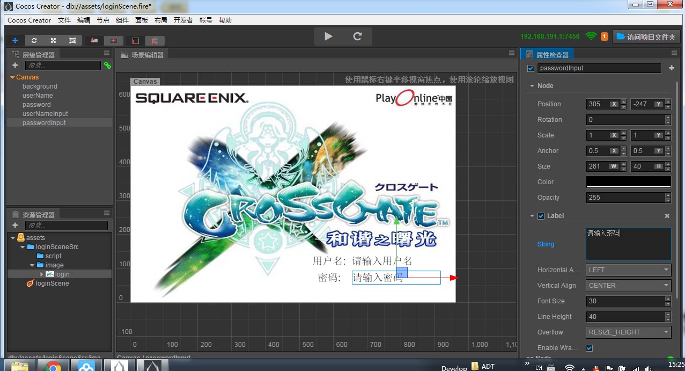
Task: Open the 文件 menu
Action: (x=64, y=20)
